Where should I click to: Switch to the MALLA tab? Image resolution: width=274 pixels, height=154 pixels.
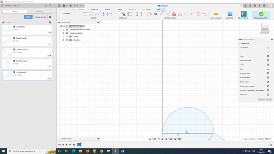click(108, 10)
